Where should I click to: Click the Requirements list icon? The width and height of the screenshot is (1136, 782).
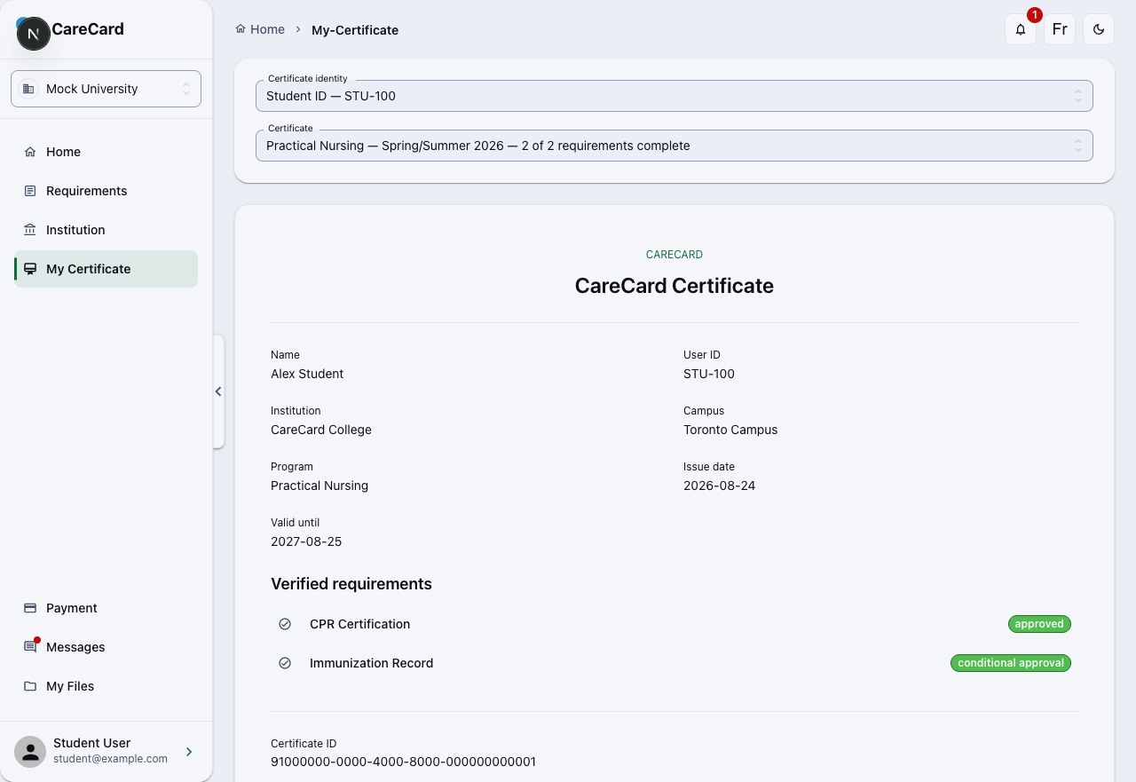(x=30, y=191)
